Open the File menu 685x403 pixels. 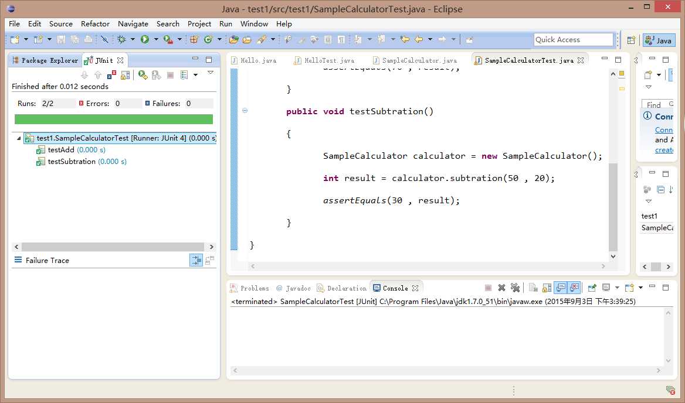tap(14, 24)
